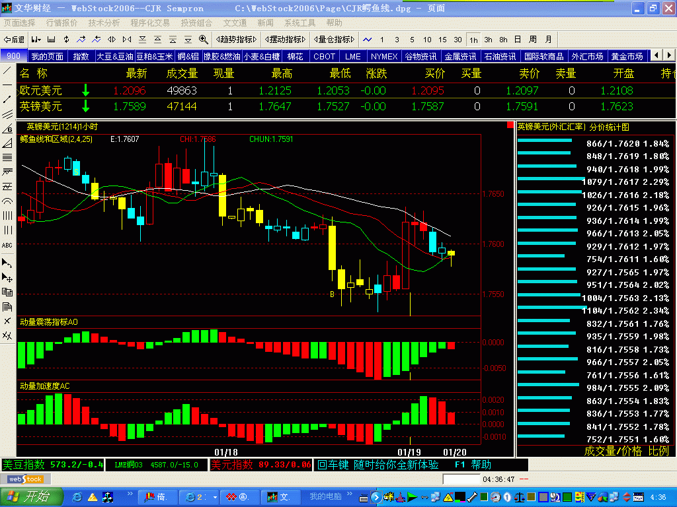The height and width of the screenshot is (507, 677).
Task: Select the arrow move tool
Action: pos(7,277)
